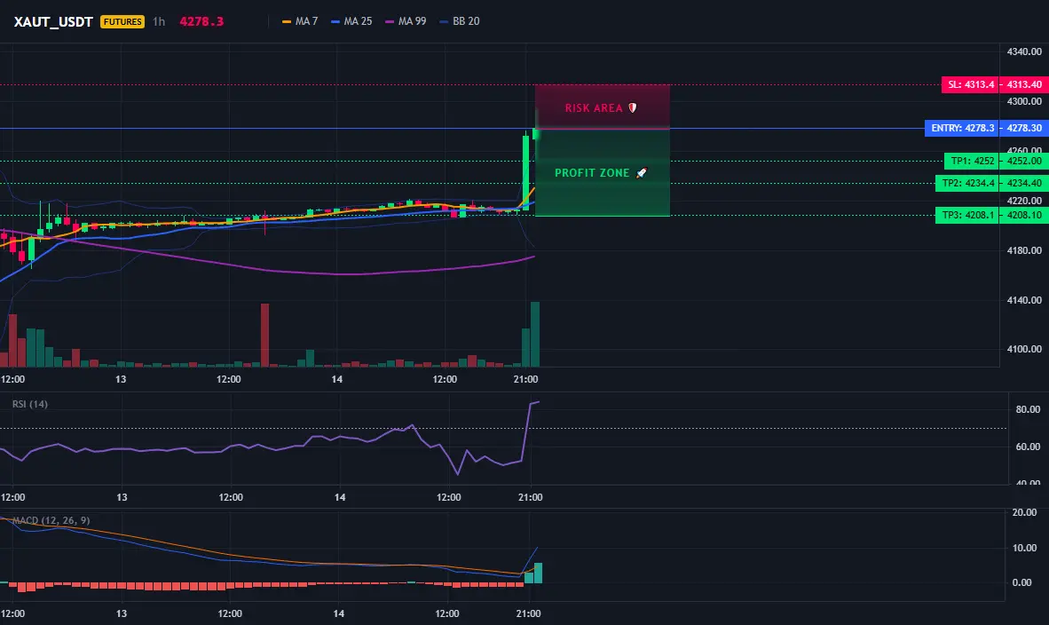Click the TP2: 4234.4 target label
Viewport: 1049px width, 625px height.
(x=967, y=183)
